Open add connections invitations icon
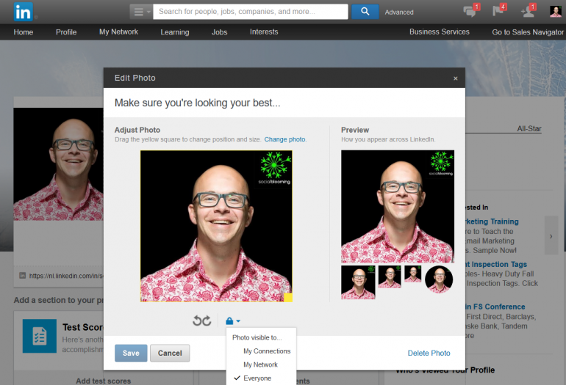The height and width of the screenshot is (385, 566). (x=529, y=11)
